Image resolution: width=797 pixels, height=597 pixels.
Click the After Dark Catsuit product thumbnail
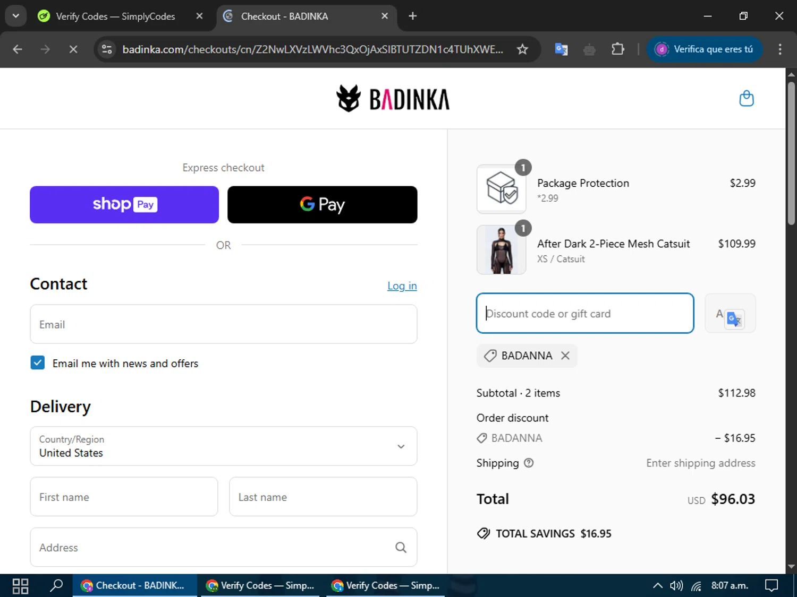tap(502, 249)
